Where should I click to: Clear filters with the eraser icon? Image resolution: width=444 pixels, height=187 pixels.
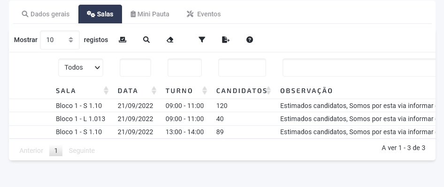click(170, 40)
